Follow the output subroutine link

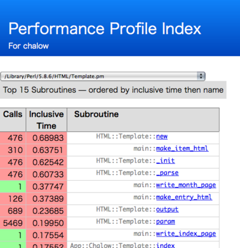pos(167,209)
